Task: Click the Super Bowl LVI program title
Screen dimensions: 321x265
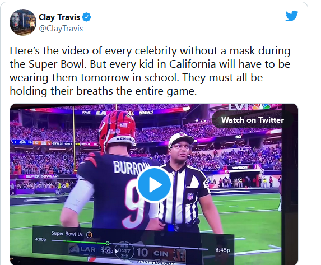Action: tap(68, 234)
